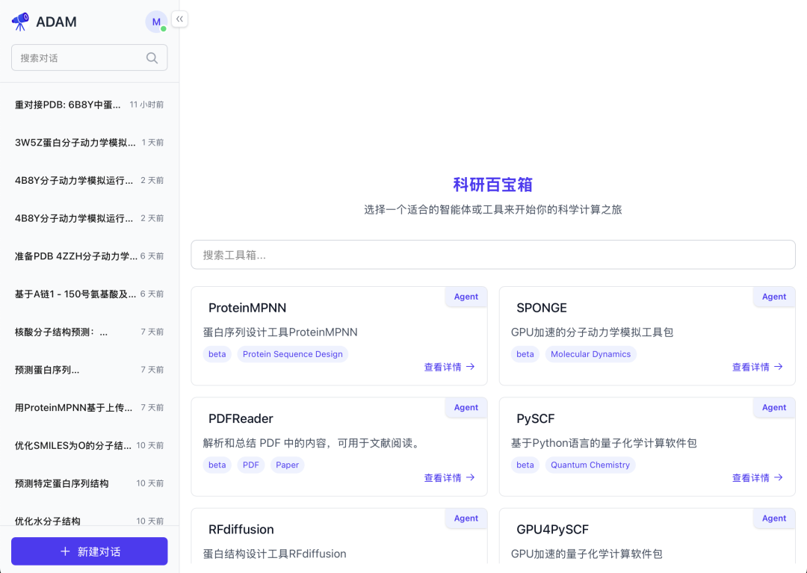Click the PDFReader card title
The width and height of the screenshot is (807, 573).
coord(241,418)
